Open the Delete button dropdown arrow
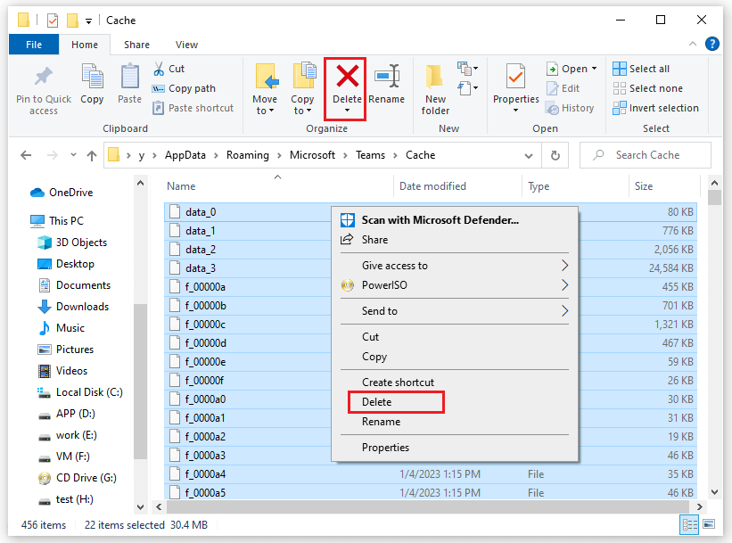 point(347,111)
